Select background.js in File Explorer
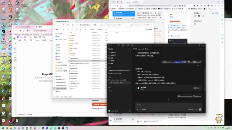 click(x=74, y=58)
